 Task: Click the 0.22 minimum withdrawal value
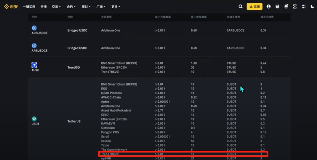pos(194,97)
